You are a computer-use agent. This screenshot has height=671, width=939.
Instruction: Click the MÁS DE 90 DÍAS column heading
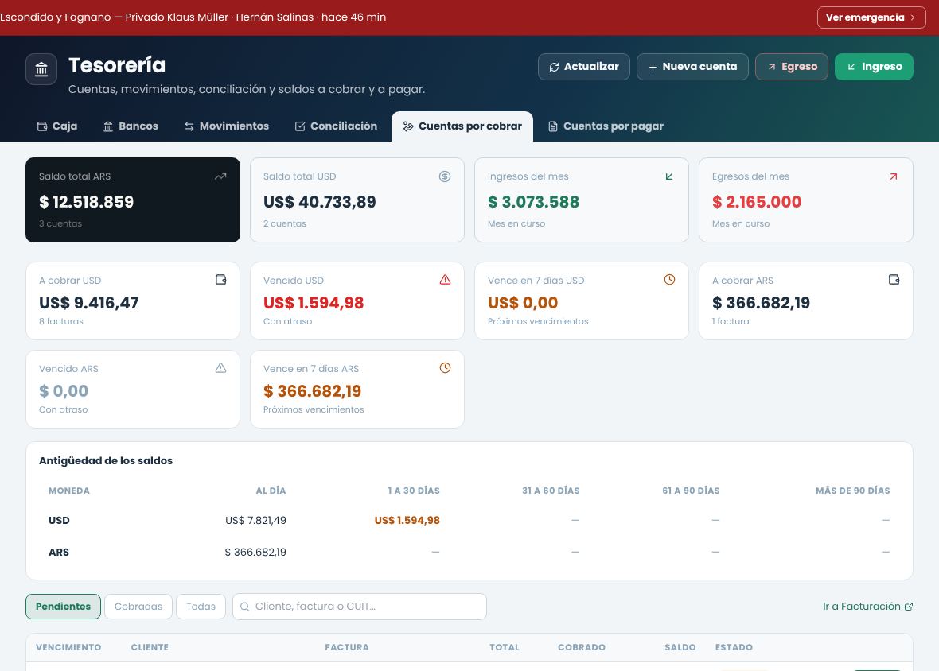(x=853, y=491)
